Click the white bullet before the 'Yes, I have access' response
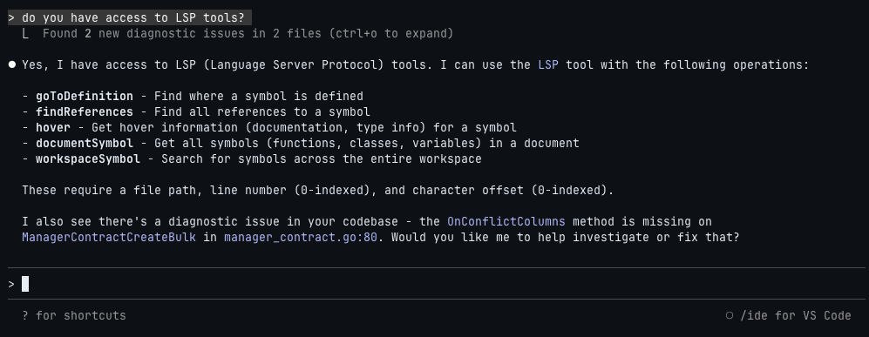The image size is (869, 337). [12, 64]
